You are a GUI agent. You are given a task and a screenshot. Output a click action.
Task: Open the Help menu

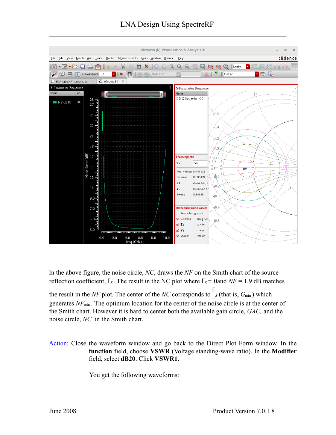(181, 58)
